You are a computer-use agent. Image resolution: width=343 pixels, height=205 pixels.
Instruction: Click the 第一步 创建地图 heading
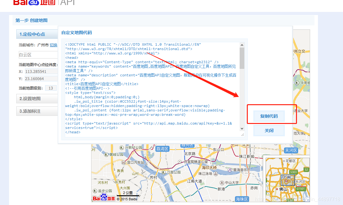[x=32, y=20]
